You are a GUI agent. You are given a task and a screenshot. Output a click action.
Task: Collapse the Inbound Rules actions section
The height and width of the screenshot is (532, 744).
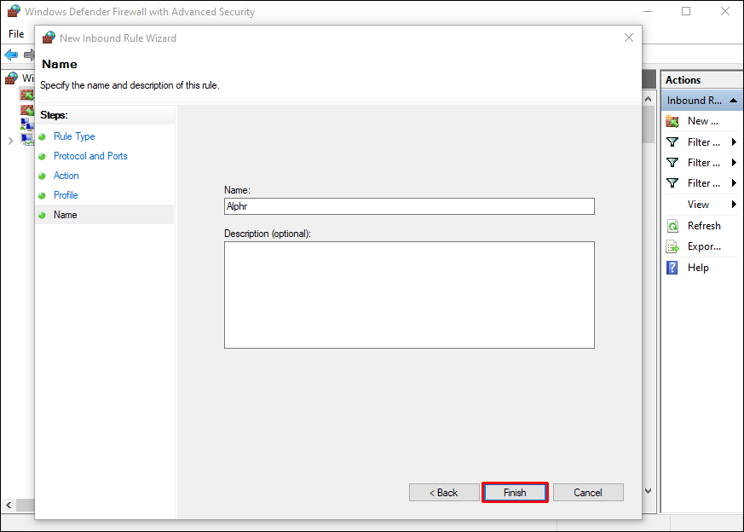[x=733, y=101]
